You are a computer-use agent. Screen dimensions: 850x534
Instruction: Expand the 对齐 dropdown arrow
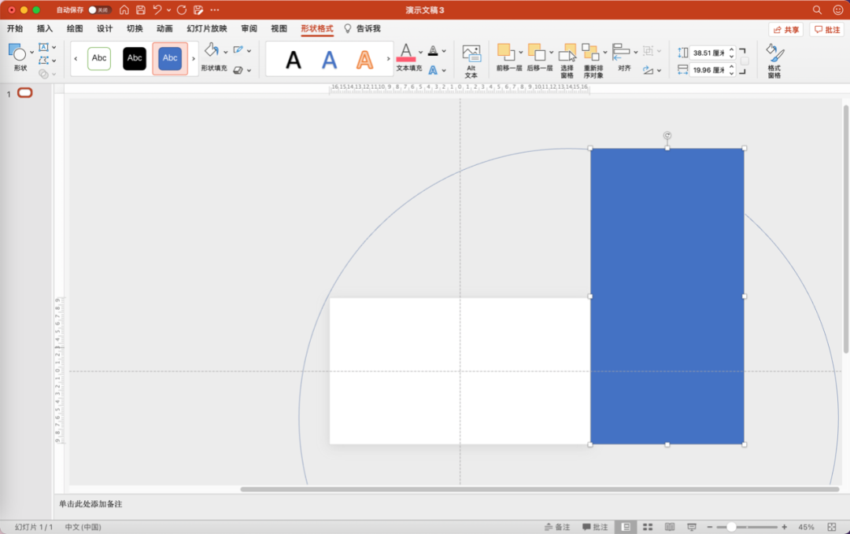click(x=636, y=52)
